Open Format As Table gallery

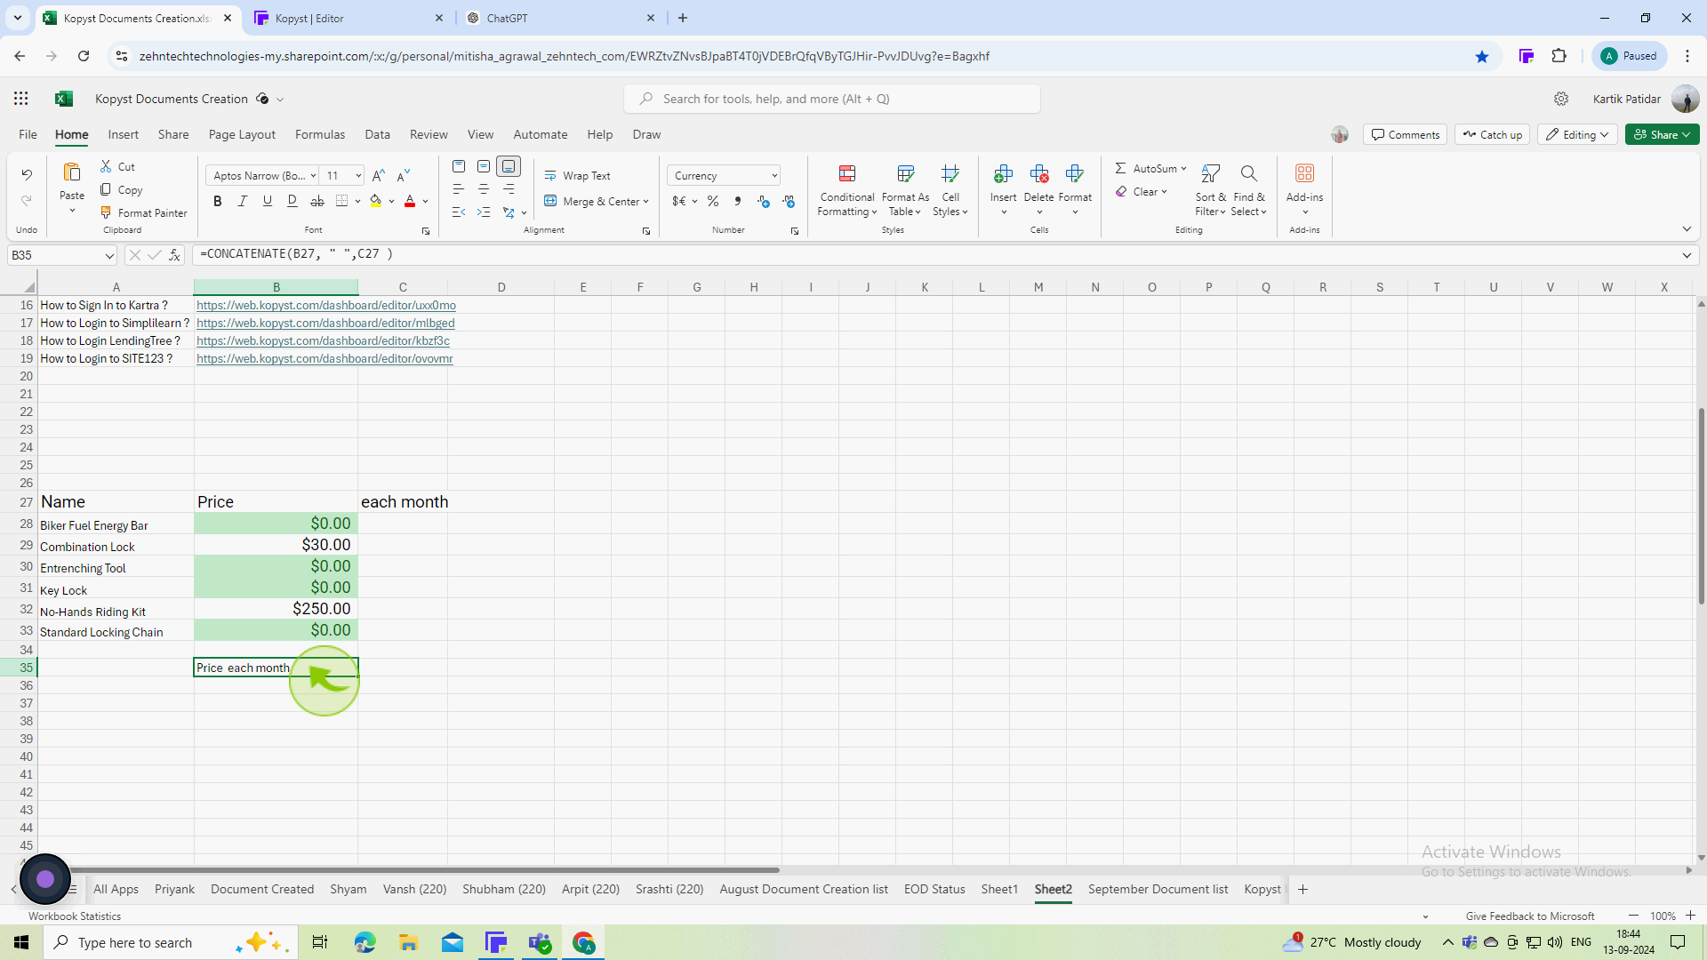tap(905, 190)
